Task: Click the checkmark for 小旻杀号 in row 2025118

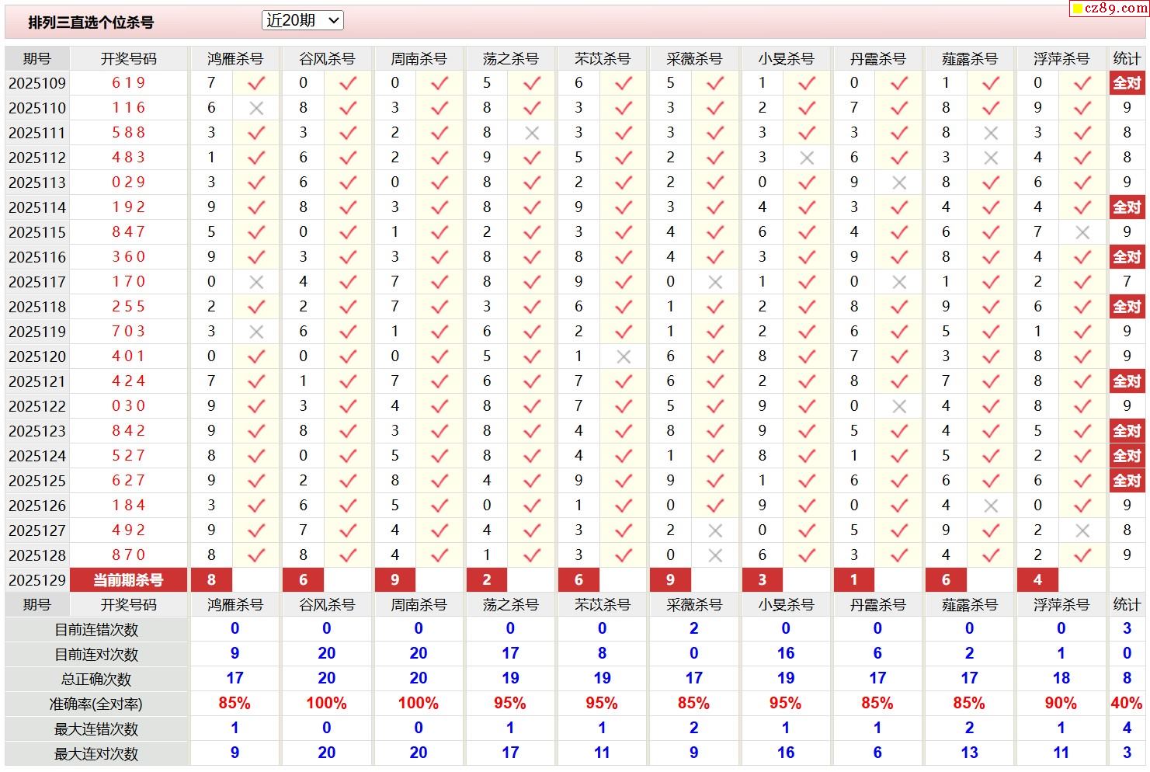Action: (808, 307)
